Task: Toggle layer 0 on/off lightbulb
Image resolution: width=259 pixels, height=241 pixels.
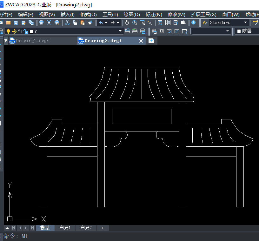Action: tap(8, 31)
